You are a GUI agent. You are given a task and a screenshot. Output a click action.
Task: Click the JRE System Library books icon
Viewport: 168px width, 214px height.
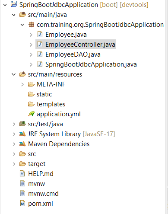22,134
